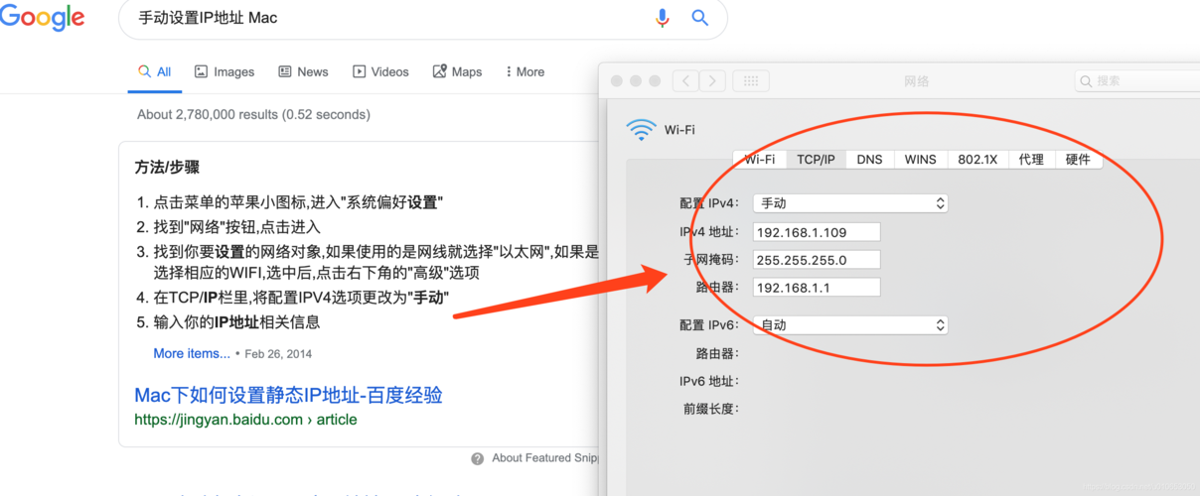Viewport: 1200px width, 496px height.
Task: Switch to the WINS tab
Action: 920,160
